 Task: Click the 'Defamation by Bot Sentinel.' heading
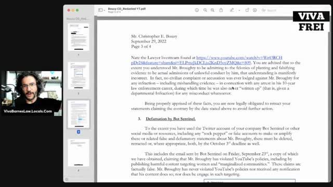tap(171, 119)
